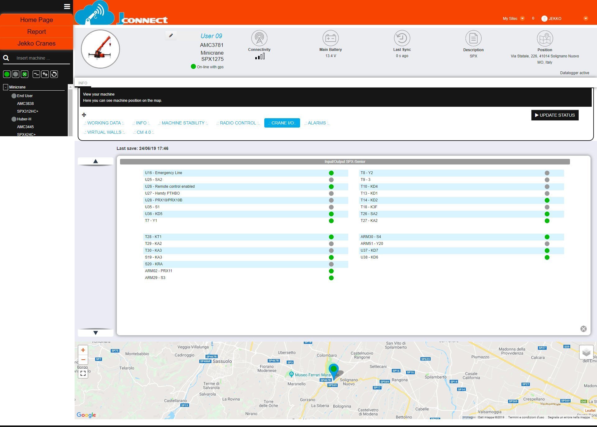Switch to the ALARMS tab

pyautogui.click(x=317, y=123)
